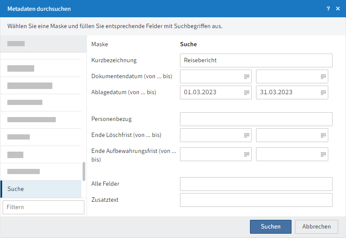Open calendar picker for Ablagedatum 01.03.2023
346x238 pixels.
247,92
